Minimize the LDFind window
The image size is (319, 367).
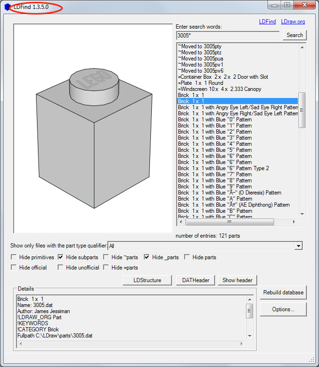tap(274, 5)
